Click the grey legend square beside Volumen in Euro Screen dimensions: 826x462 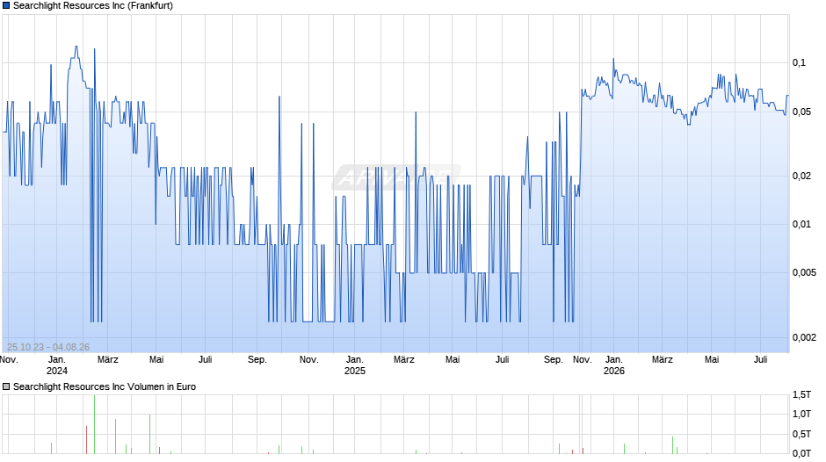[6, 386]
